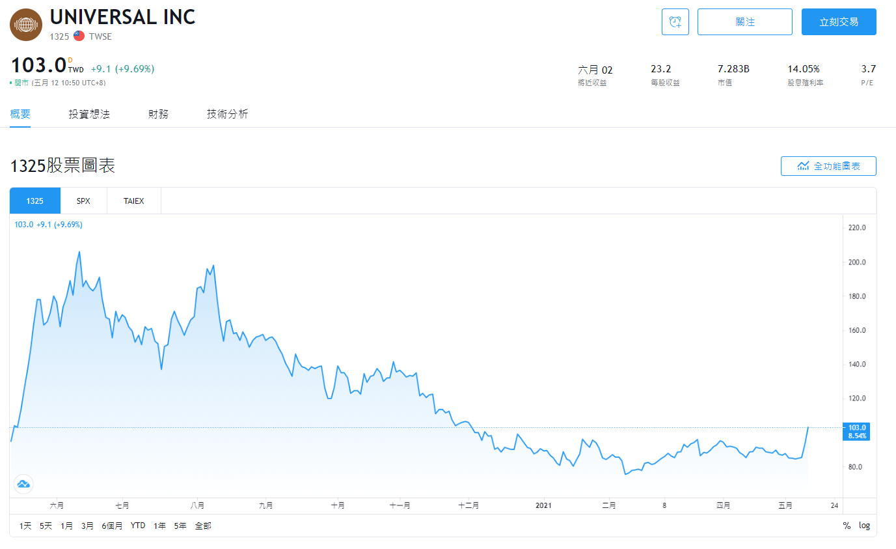
Task: Click the 八月 label on the time axis
Action: point(198,505)
